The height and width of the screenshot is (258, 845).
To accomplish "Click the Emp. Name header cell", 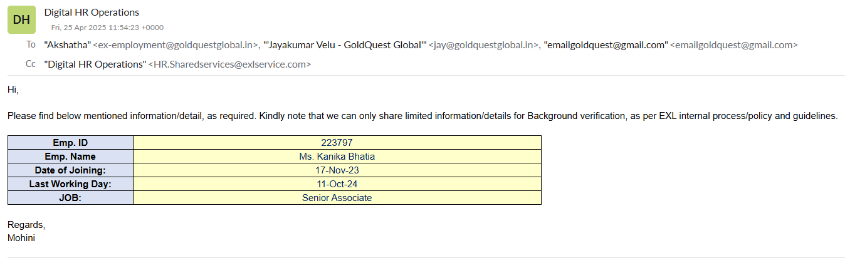I will (x=70, y=157).
